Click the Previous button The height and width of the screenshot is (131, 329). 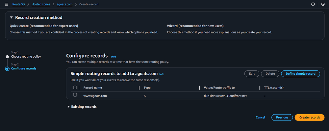[x=282, y=117]
